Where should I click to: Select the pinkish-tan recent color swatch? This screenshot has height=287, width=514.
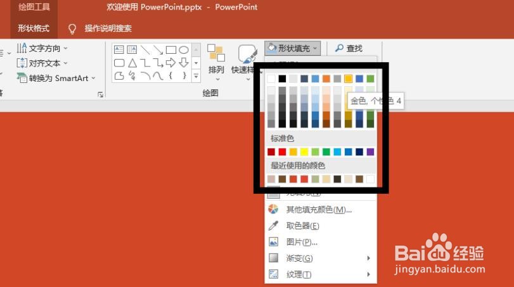[271, 179]
